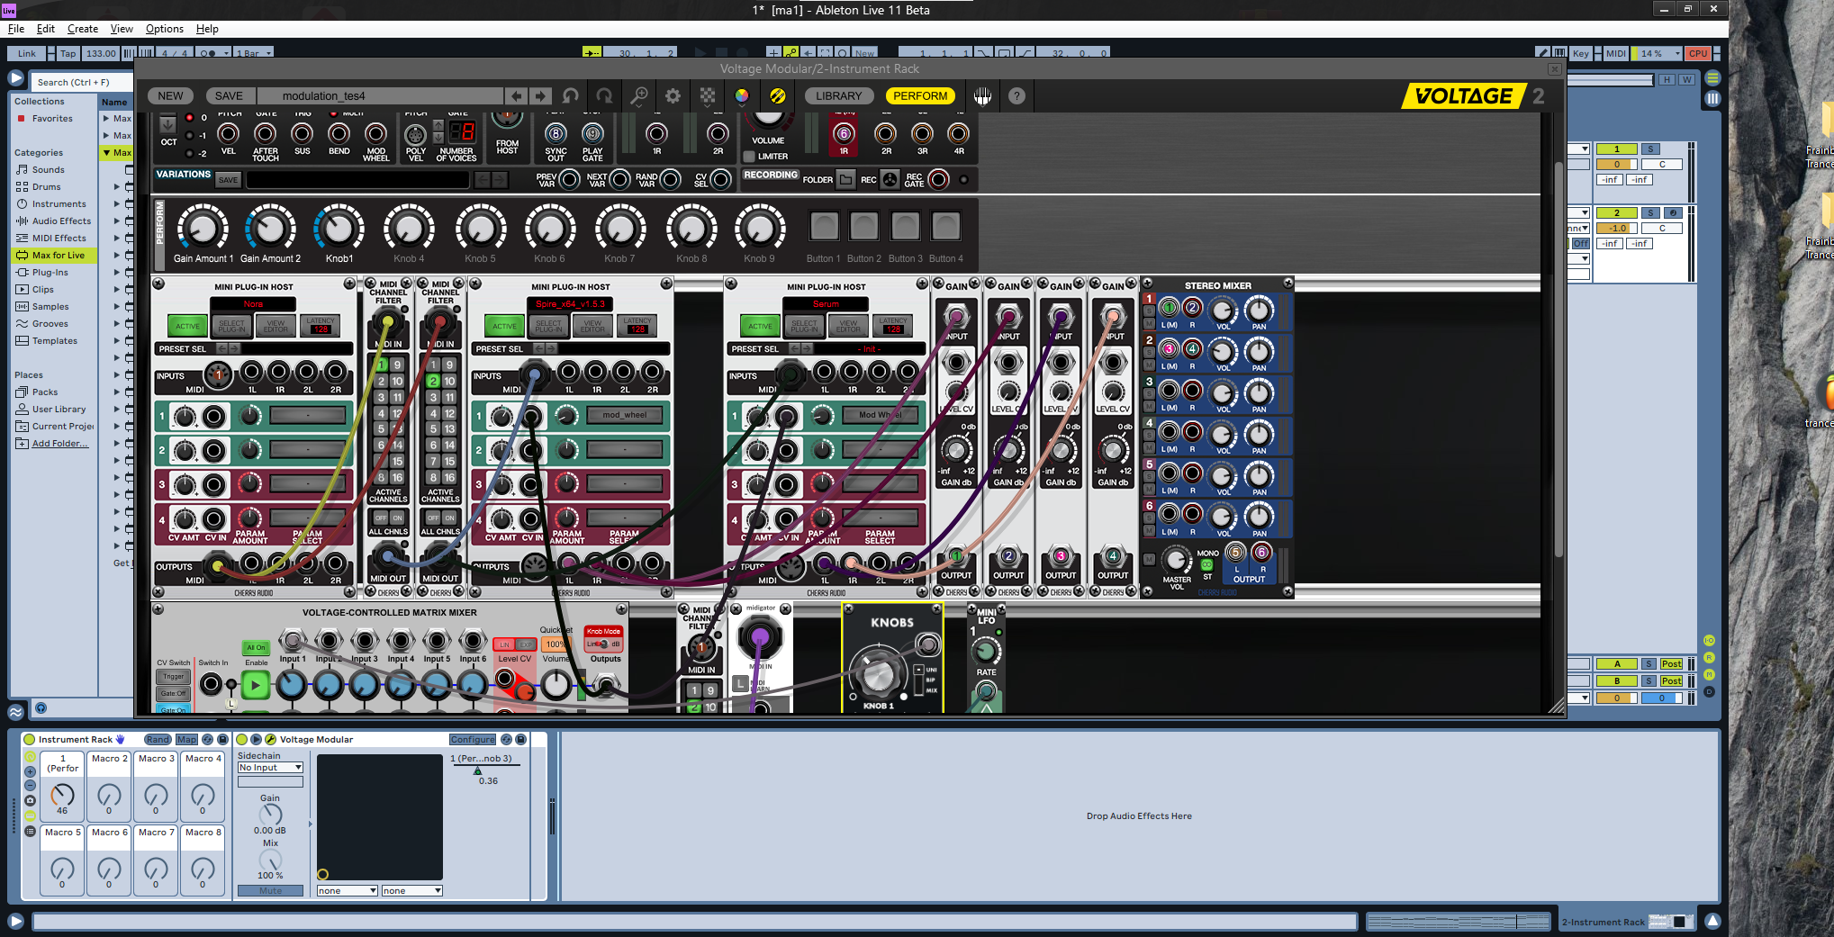Open the Voltage Modular plug-in wrench

[270, 739]
